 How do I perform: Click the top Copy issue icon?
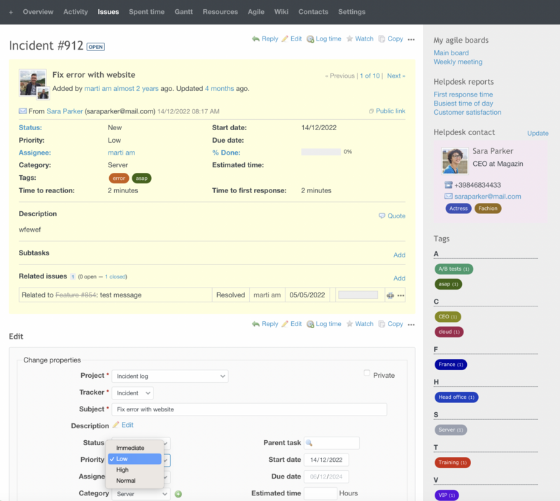click(382, 39)
